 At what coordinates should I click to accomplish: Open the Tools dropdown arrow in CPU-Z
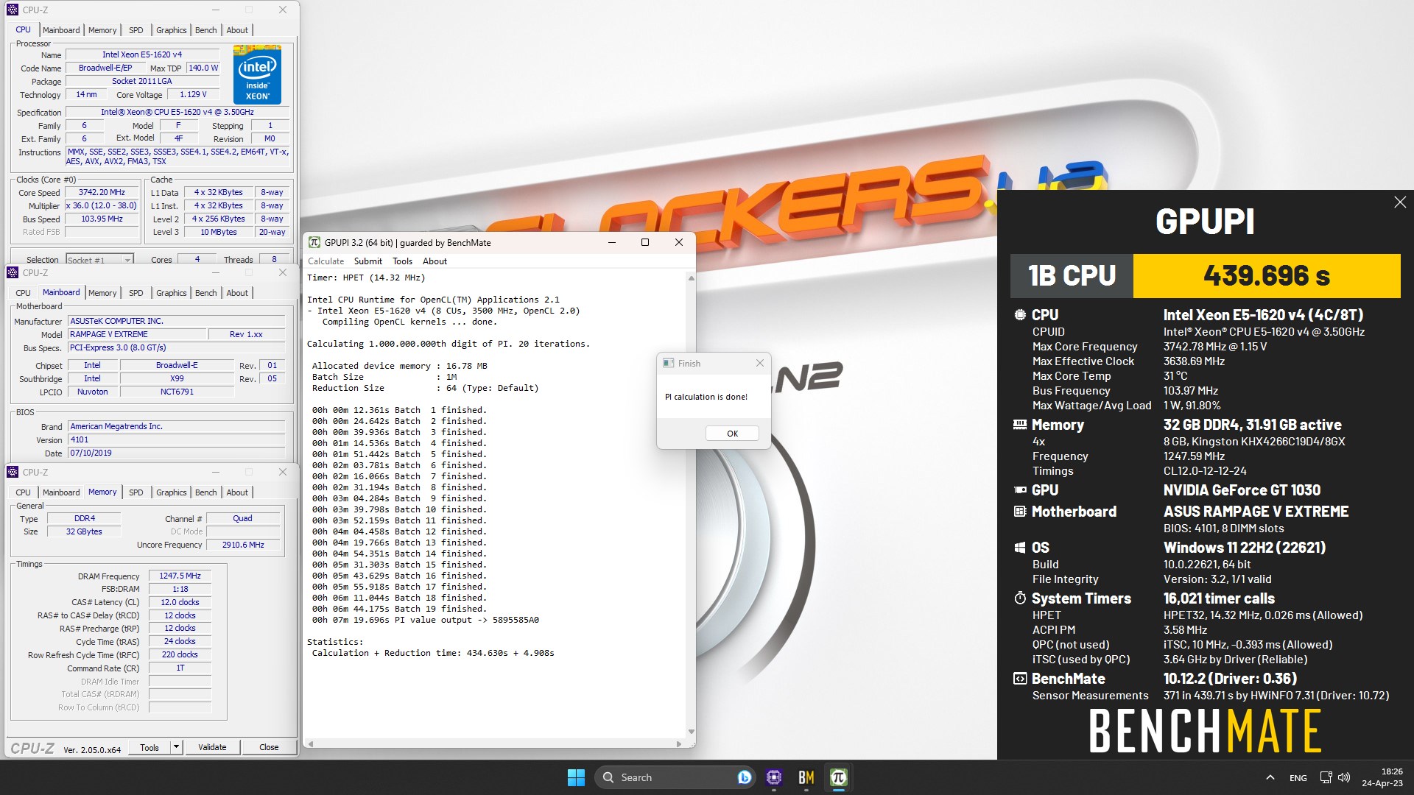click(x=176, y=747)
